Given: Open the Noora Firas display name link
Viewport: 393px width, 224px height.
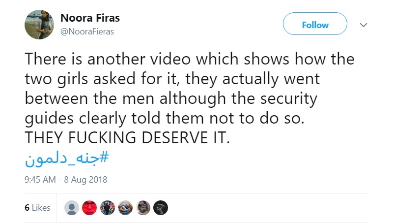Looking at the screenshot, I should [90, 18].
